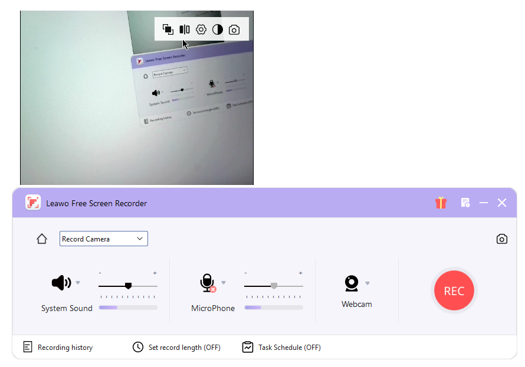Open webcam settings gear icon

coord(201,29)
